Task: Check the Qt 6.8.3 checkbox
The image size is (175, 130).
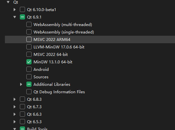Action: 22,99
